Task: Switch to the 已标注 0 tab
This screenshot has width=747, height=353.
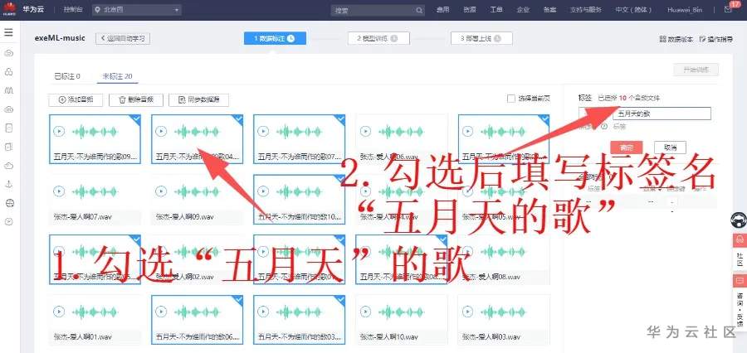Action: point(67,76)
